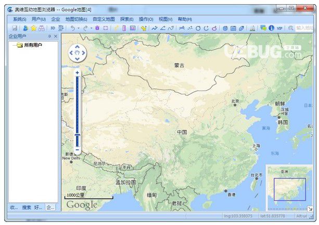
Task: Click the purple trash delete icon
Action: pos(97,28)
